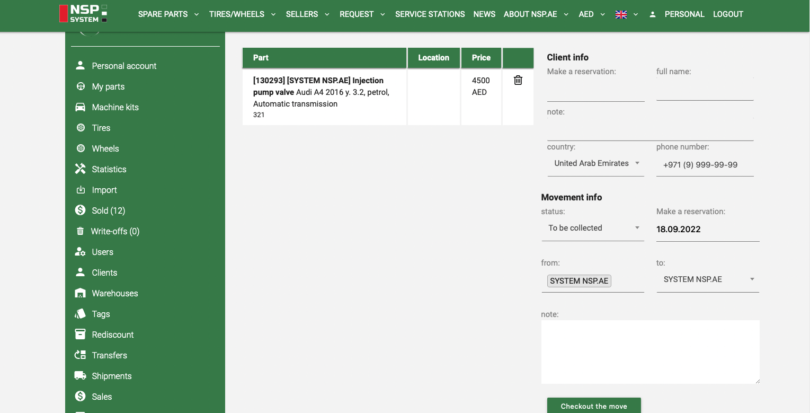Image resolution: width=810 pixels, height=413 pixels.
Task: Delete the Injection pump valve row with trash icon
Action: pyautogui.click(x=518, y=80)
